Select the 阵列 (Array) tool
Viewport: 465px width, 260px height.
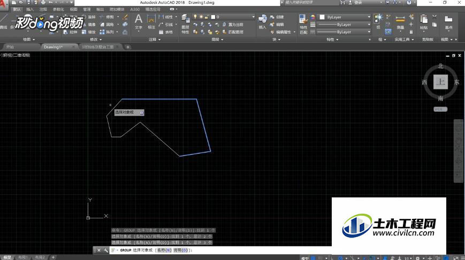click(107, 32)
